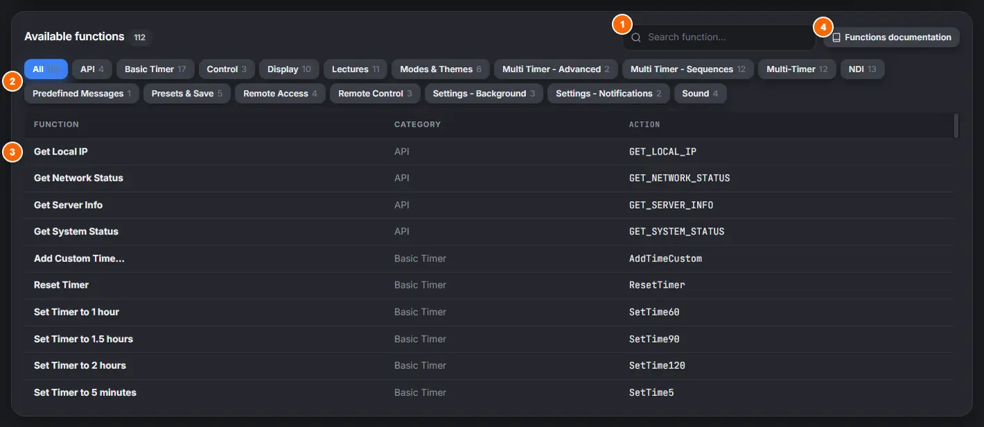The image size is (984, 427).
Task: Select Multi Timer - Sequences filter
Action: coord(688,69)
